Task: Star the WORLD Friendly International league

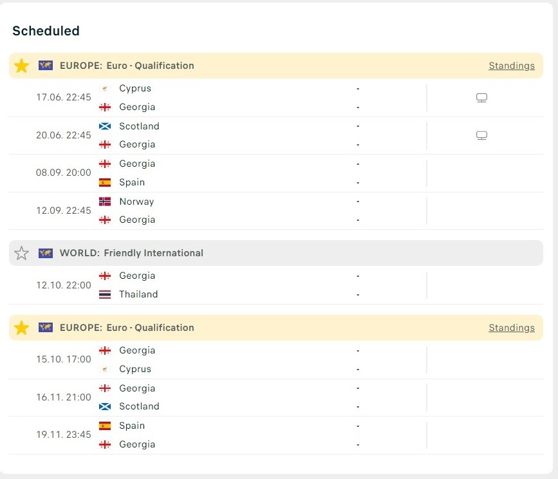Action: click(x=21, y=253)
